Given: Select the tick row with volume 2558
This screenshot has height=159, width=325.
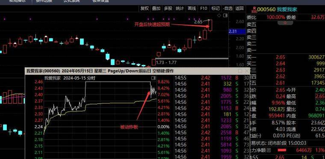Looking at the screenshot, I should 211,132.
